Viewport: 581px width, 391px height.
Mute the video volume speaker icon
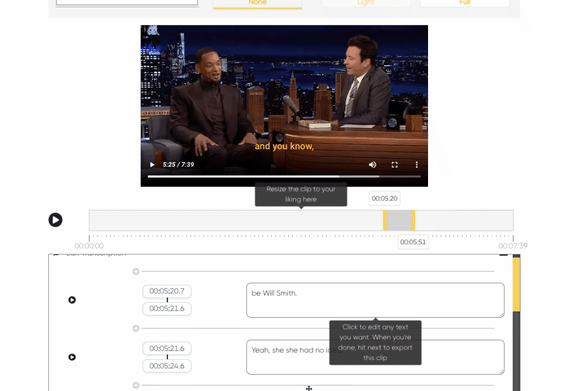(372, 165)
